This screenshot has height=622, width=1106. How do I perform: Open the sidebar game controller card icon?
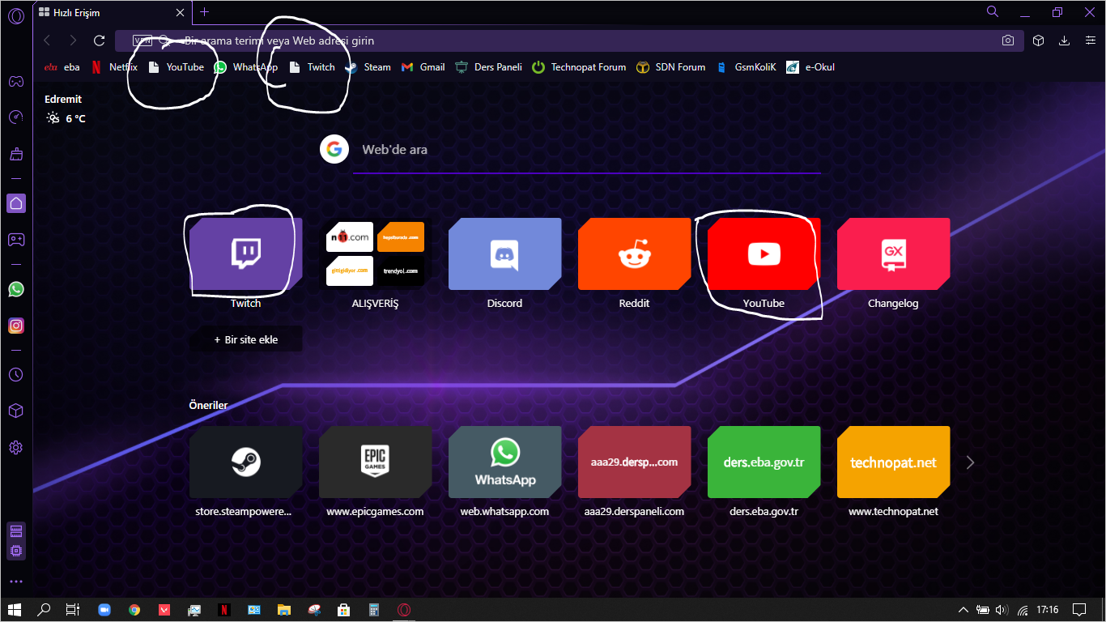16,240
